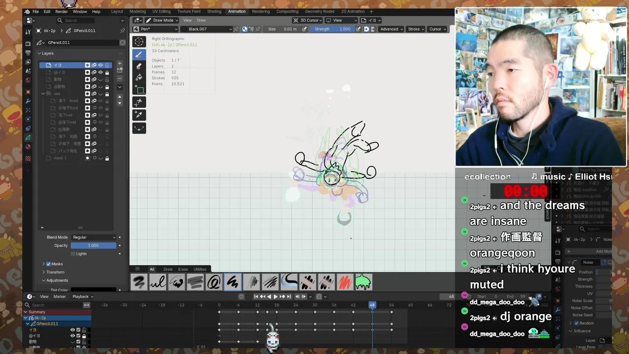
Task: Open the Black.007 material dropdown
Action: [206, 29]
